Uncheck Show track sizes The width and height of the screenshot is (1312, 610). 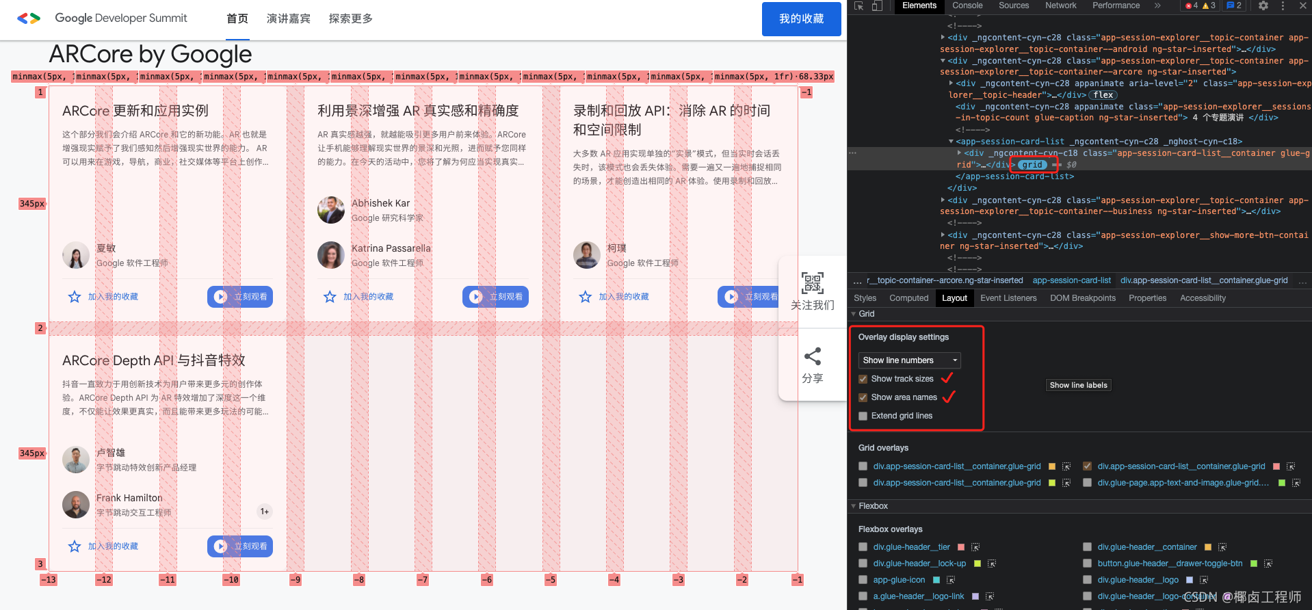coord(863,379)
